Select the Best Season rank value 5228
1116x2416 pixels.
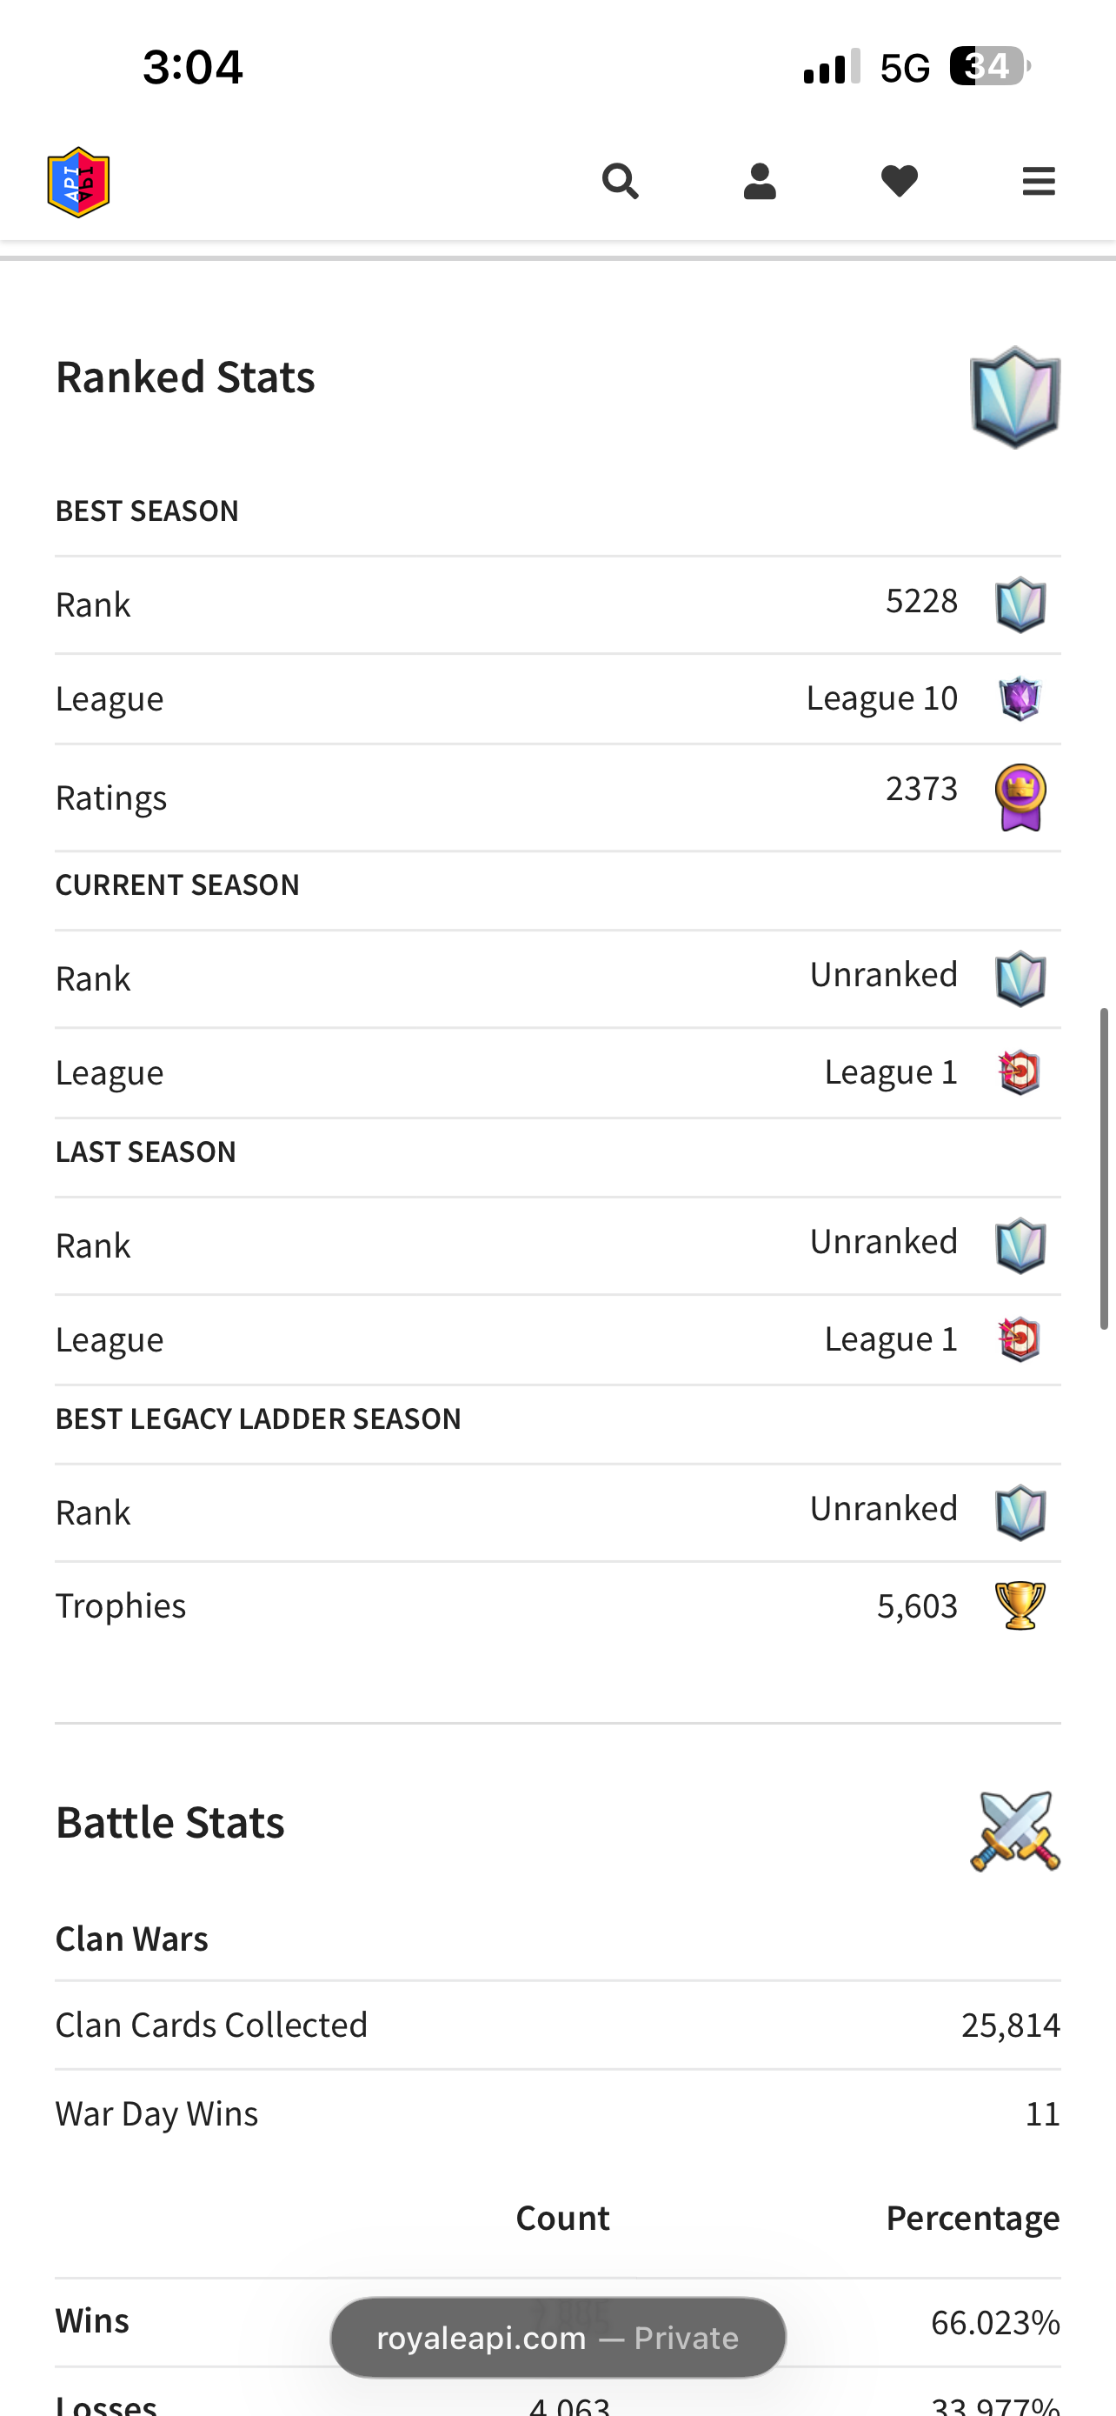point(921,600)
